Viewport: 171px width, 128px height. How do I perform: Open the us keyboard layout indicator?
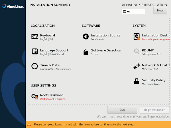[x=133, y=11]
